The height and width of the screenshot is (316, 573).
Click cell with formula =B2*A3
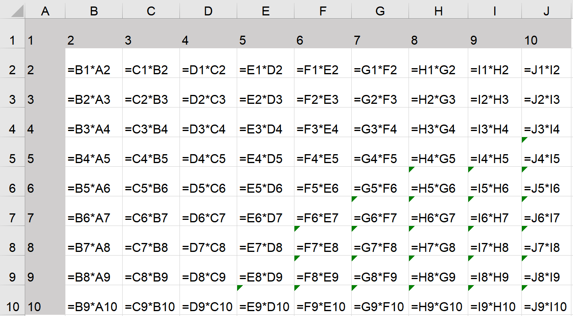coord(94,92)
